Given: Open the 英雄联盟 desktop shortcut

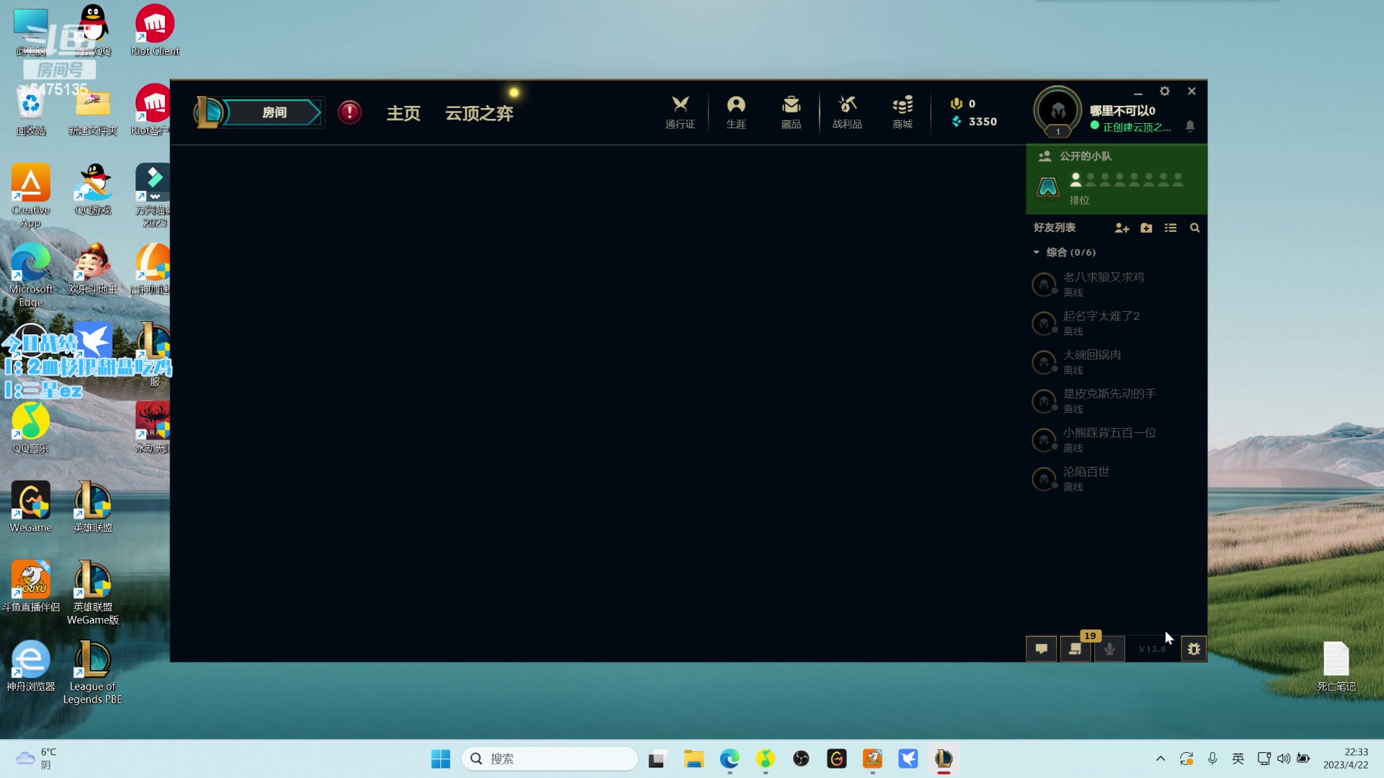Looking at the screenshot, I should point(93,507).
